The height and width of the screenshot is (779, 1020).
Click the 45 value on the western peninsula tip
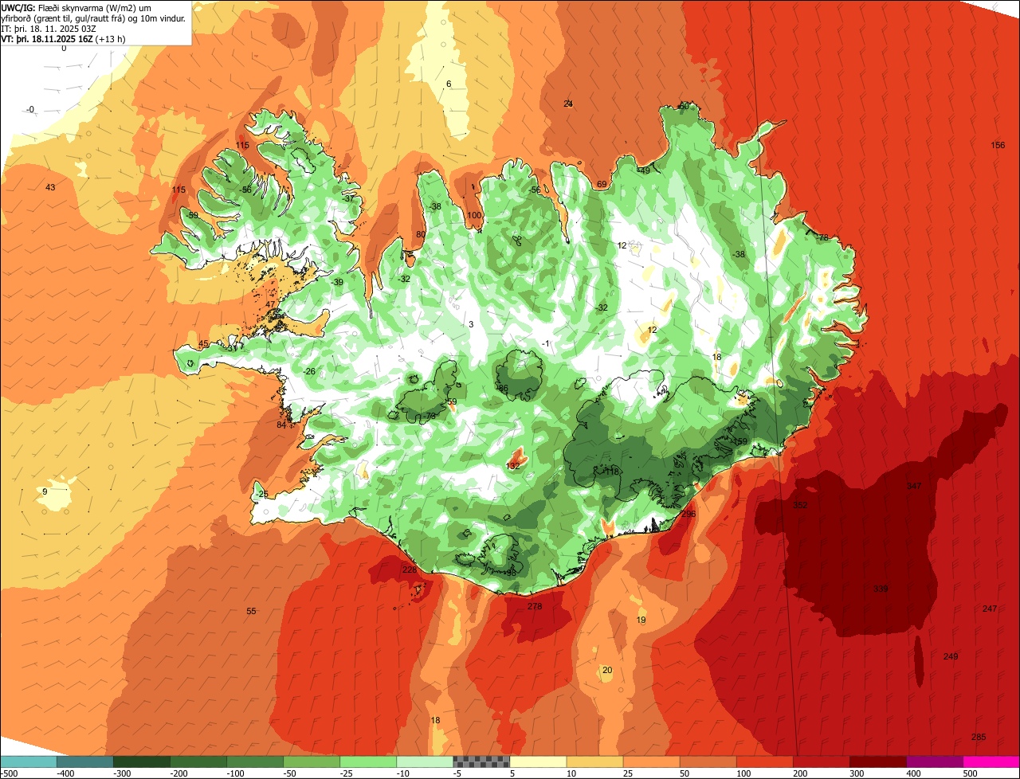203,343
